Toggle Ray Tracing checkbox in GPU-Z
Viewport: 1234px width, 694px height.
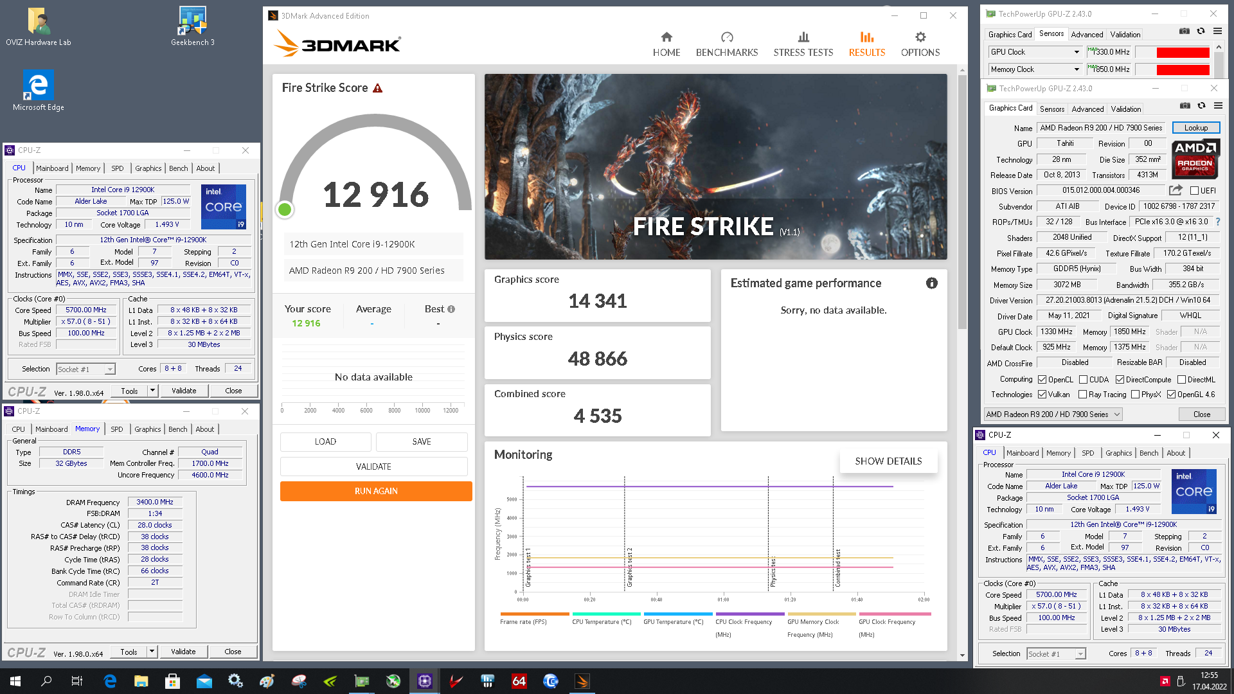coord(1082,395)
